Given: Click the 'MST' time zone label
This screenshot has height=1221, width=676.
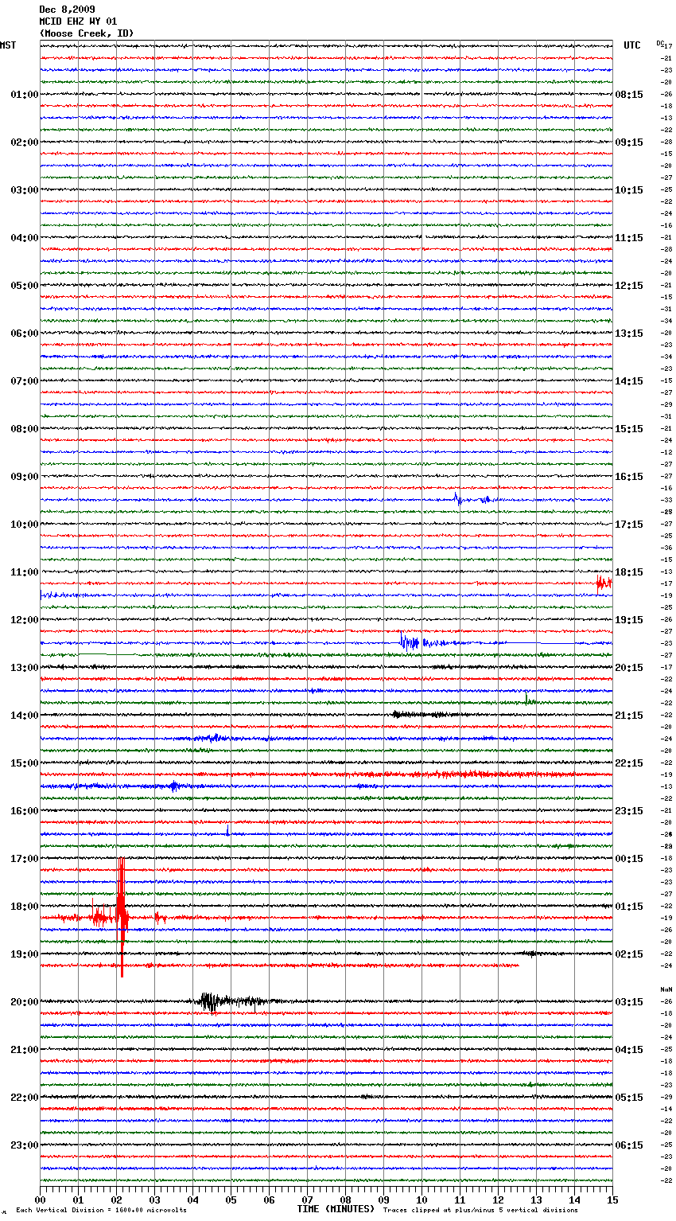Looking at the screenshot, I should [x=8, y=45].
